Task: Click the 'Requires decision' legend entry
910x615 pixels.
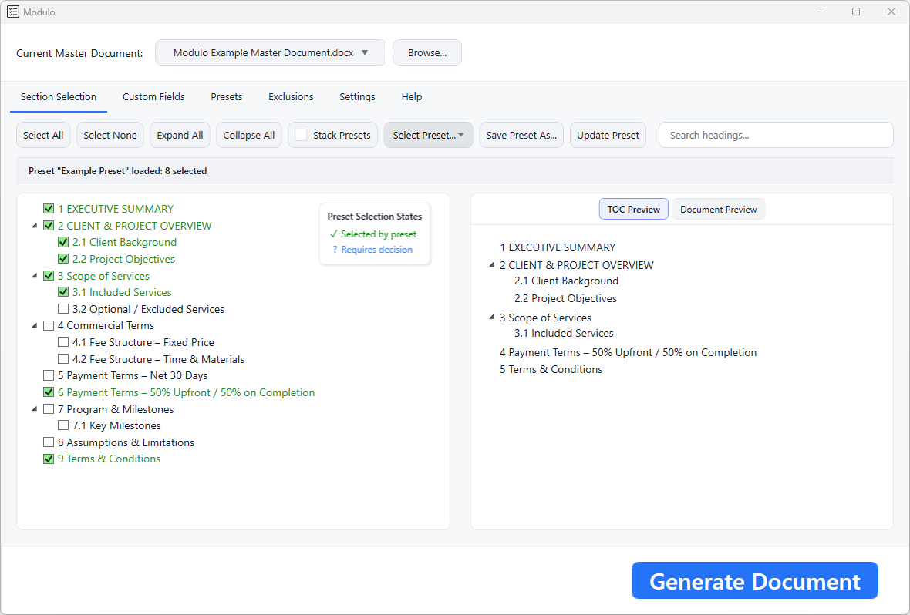Action: 372,250
